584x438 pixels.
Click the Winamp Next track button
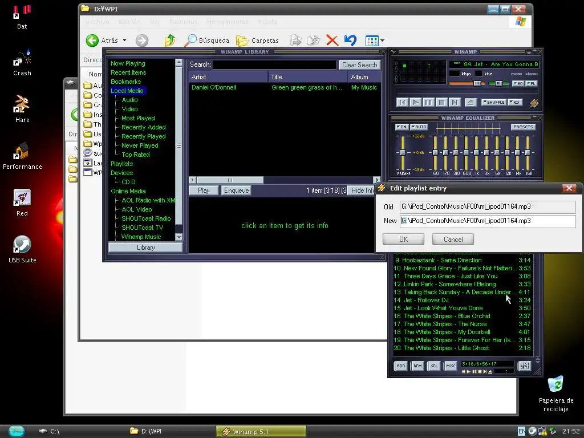pos(455,103)
